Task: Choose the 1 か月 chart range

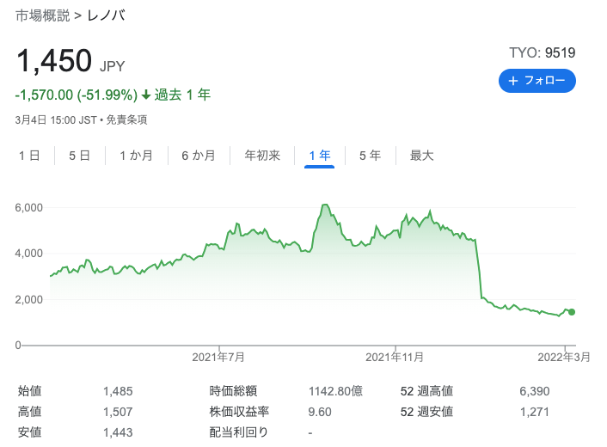Action: tap(136, 156)
